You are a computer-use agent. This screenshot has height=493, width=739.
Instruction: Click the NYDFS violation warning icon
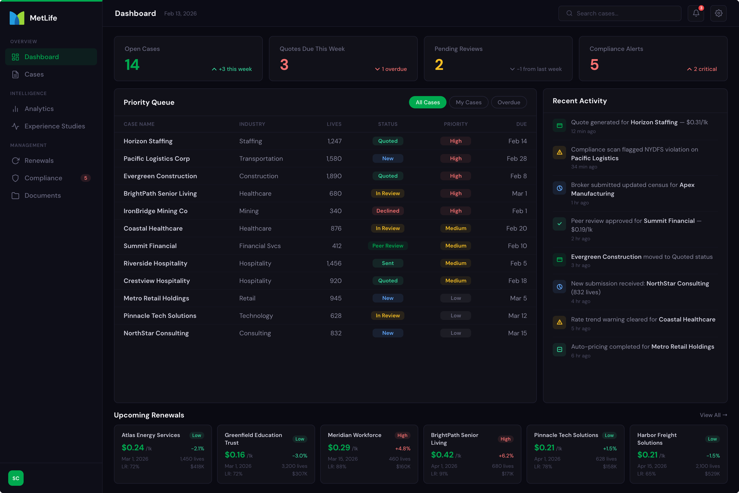tap(559, 153)
